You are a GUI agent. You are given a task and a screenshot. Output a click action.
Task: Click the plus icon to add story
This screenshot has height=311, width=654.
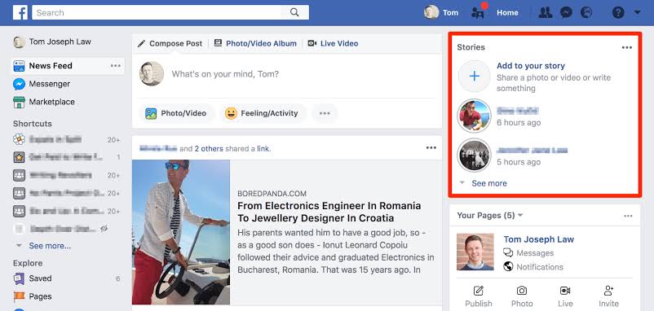[475, 77]
